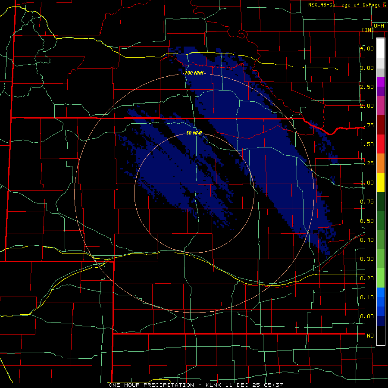Click the 05:37 timestamp text
Screen dimensions: 388x388
274,385
